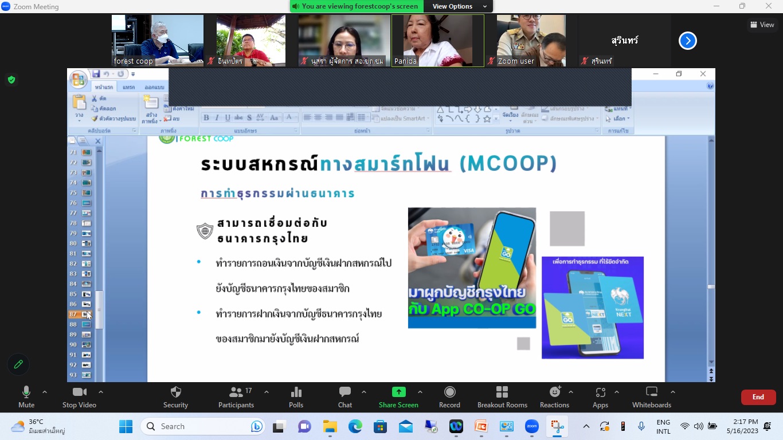Viewport: 783px width, 440px height.
Task: Expand the audio options arrow beside Mute
Action: point(45,392)
